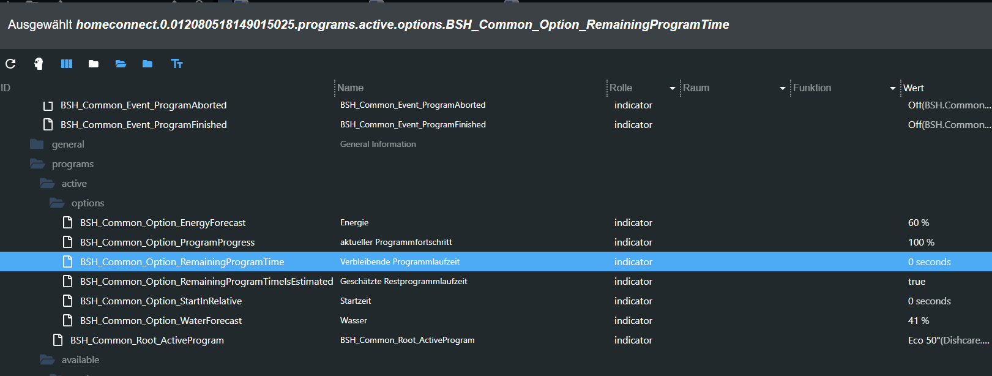Click file icon beside BSH_Common_Option_WaterForecast
This screenshot has height=376, width=992.
(68, 320)
